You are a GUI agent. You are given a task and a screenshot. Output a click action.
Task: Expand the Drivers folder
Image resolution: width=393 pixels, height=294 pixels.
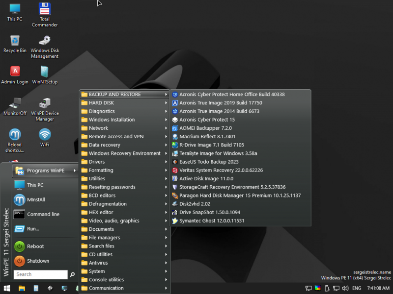[x=124, y=162]
